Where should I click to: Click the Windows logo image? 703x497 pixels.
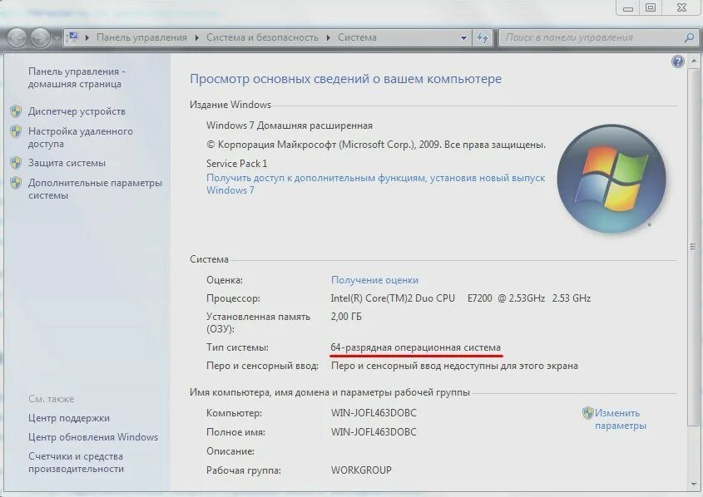pyautogui.click(x=611, y=179)
